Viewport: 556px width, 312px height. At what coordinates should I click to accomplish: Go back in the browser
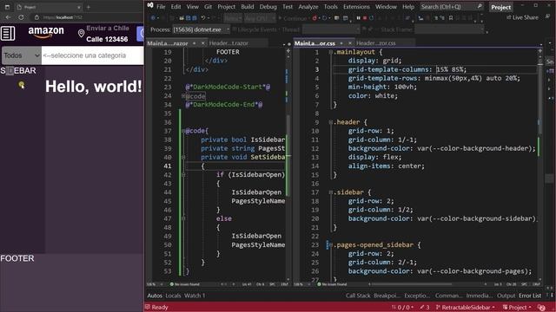(8, 17)
